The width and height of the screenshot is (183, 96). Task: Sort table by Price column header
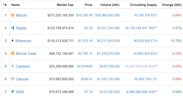[88, 5]
